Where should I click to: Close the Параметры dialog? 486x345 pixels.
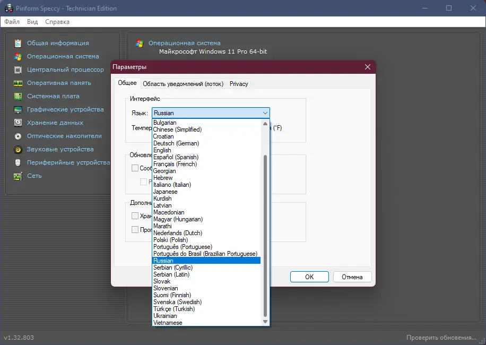(368, 67)
